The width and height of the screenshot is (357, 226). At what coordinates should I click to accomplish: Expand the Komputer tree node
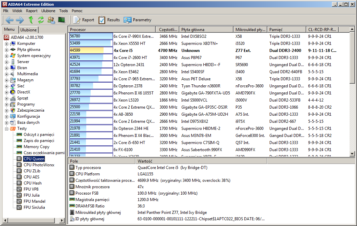coord(7,44)
